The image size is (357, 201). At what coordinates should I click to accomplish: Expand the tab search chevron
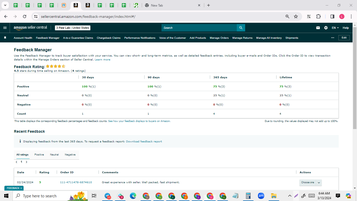[5, 5]
